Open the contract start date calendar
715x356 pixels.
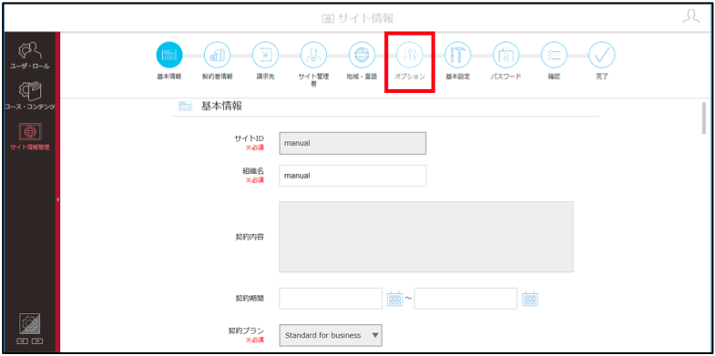[x=395, y=299]
